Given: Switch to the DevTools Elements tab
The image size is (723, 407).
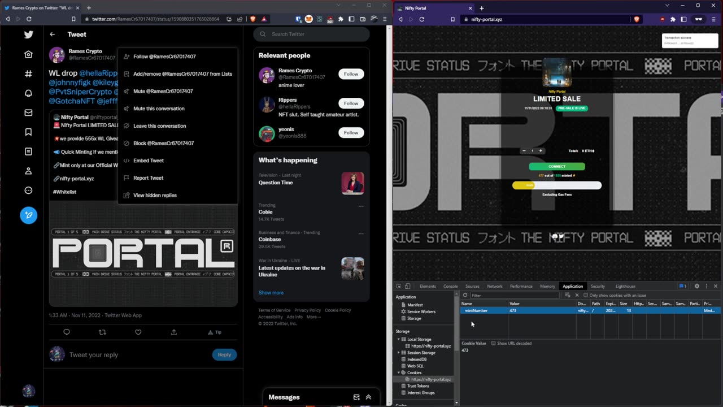Looking at the screenshot, I should tap(428, 287).
